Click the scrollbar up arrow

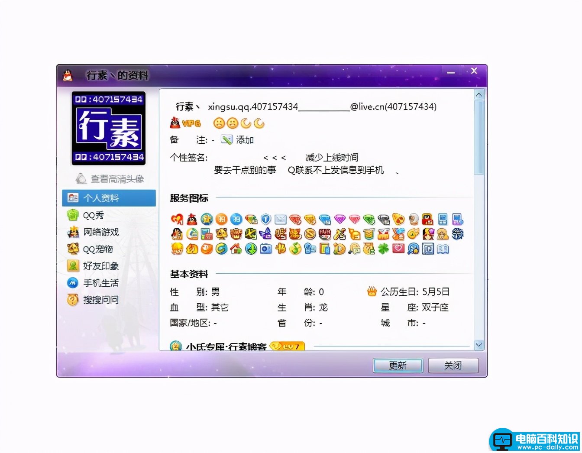tap(479, 94)
